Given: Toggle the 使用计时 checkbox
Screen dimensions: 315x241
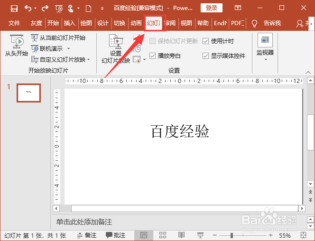Looking at the screenshot, I should [x=205, y=41].
